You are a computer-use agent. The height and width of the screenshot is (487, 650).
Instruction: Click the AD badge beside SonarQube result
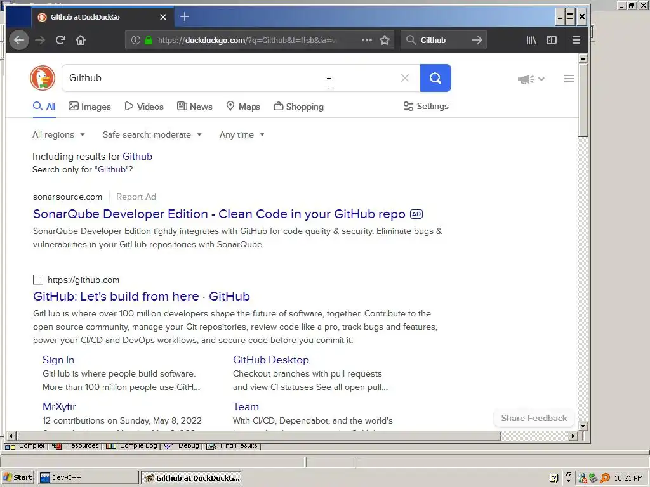click(416, 214)
